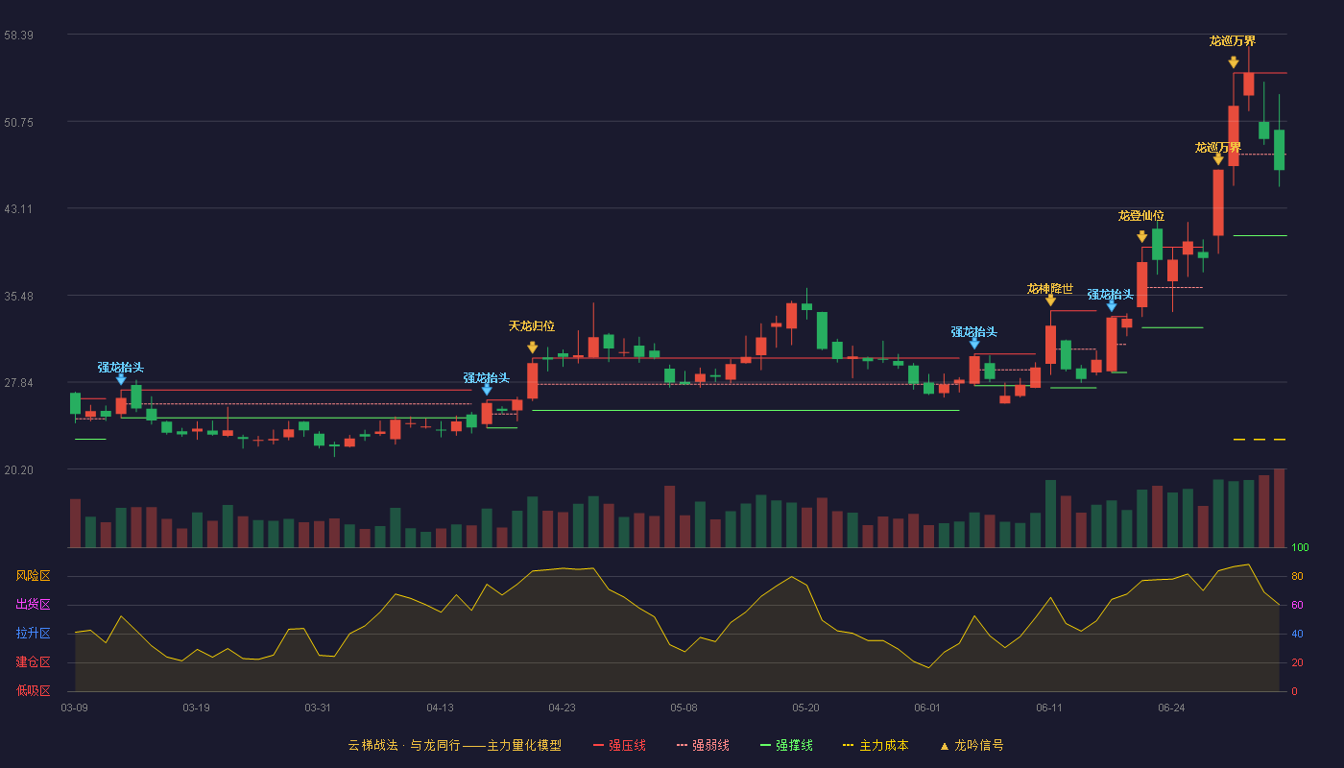Click the 03-19 date axis label

196,708
